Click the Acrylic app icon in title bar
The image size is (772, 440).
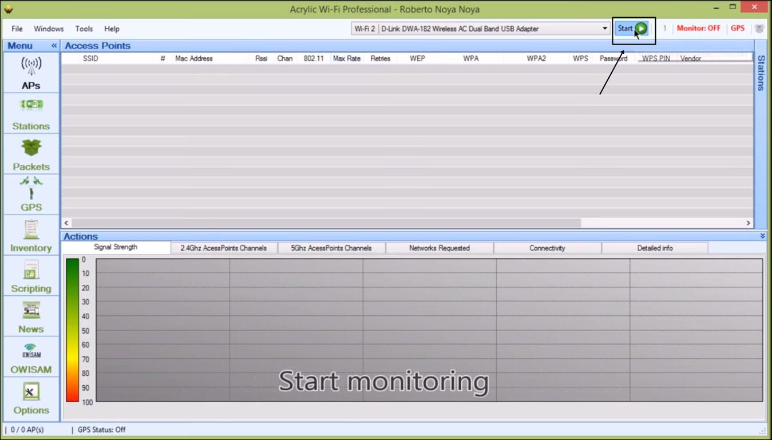pyautogui.click(x=8, y=9)
